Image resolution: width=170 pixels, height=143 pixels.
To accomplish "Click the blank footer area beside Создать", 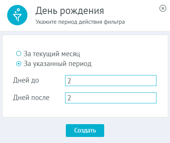I will (135, 131).
